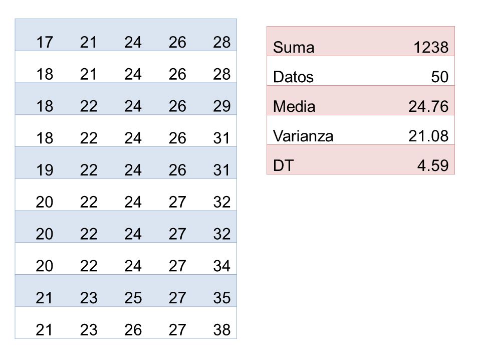Click the DT value 4.59

click(x=433, y=165)
